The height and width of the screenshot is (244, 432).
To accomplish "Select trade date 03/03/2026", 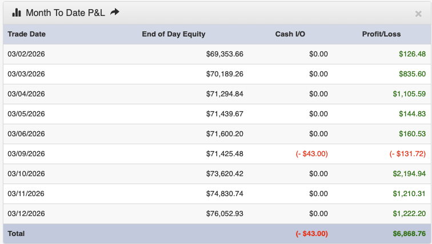I will point(26,74).
